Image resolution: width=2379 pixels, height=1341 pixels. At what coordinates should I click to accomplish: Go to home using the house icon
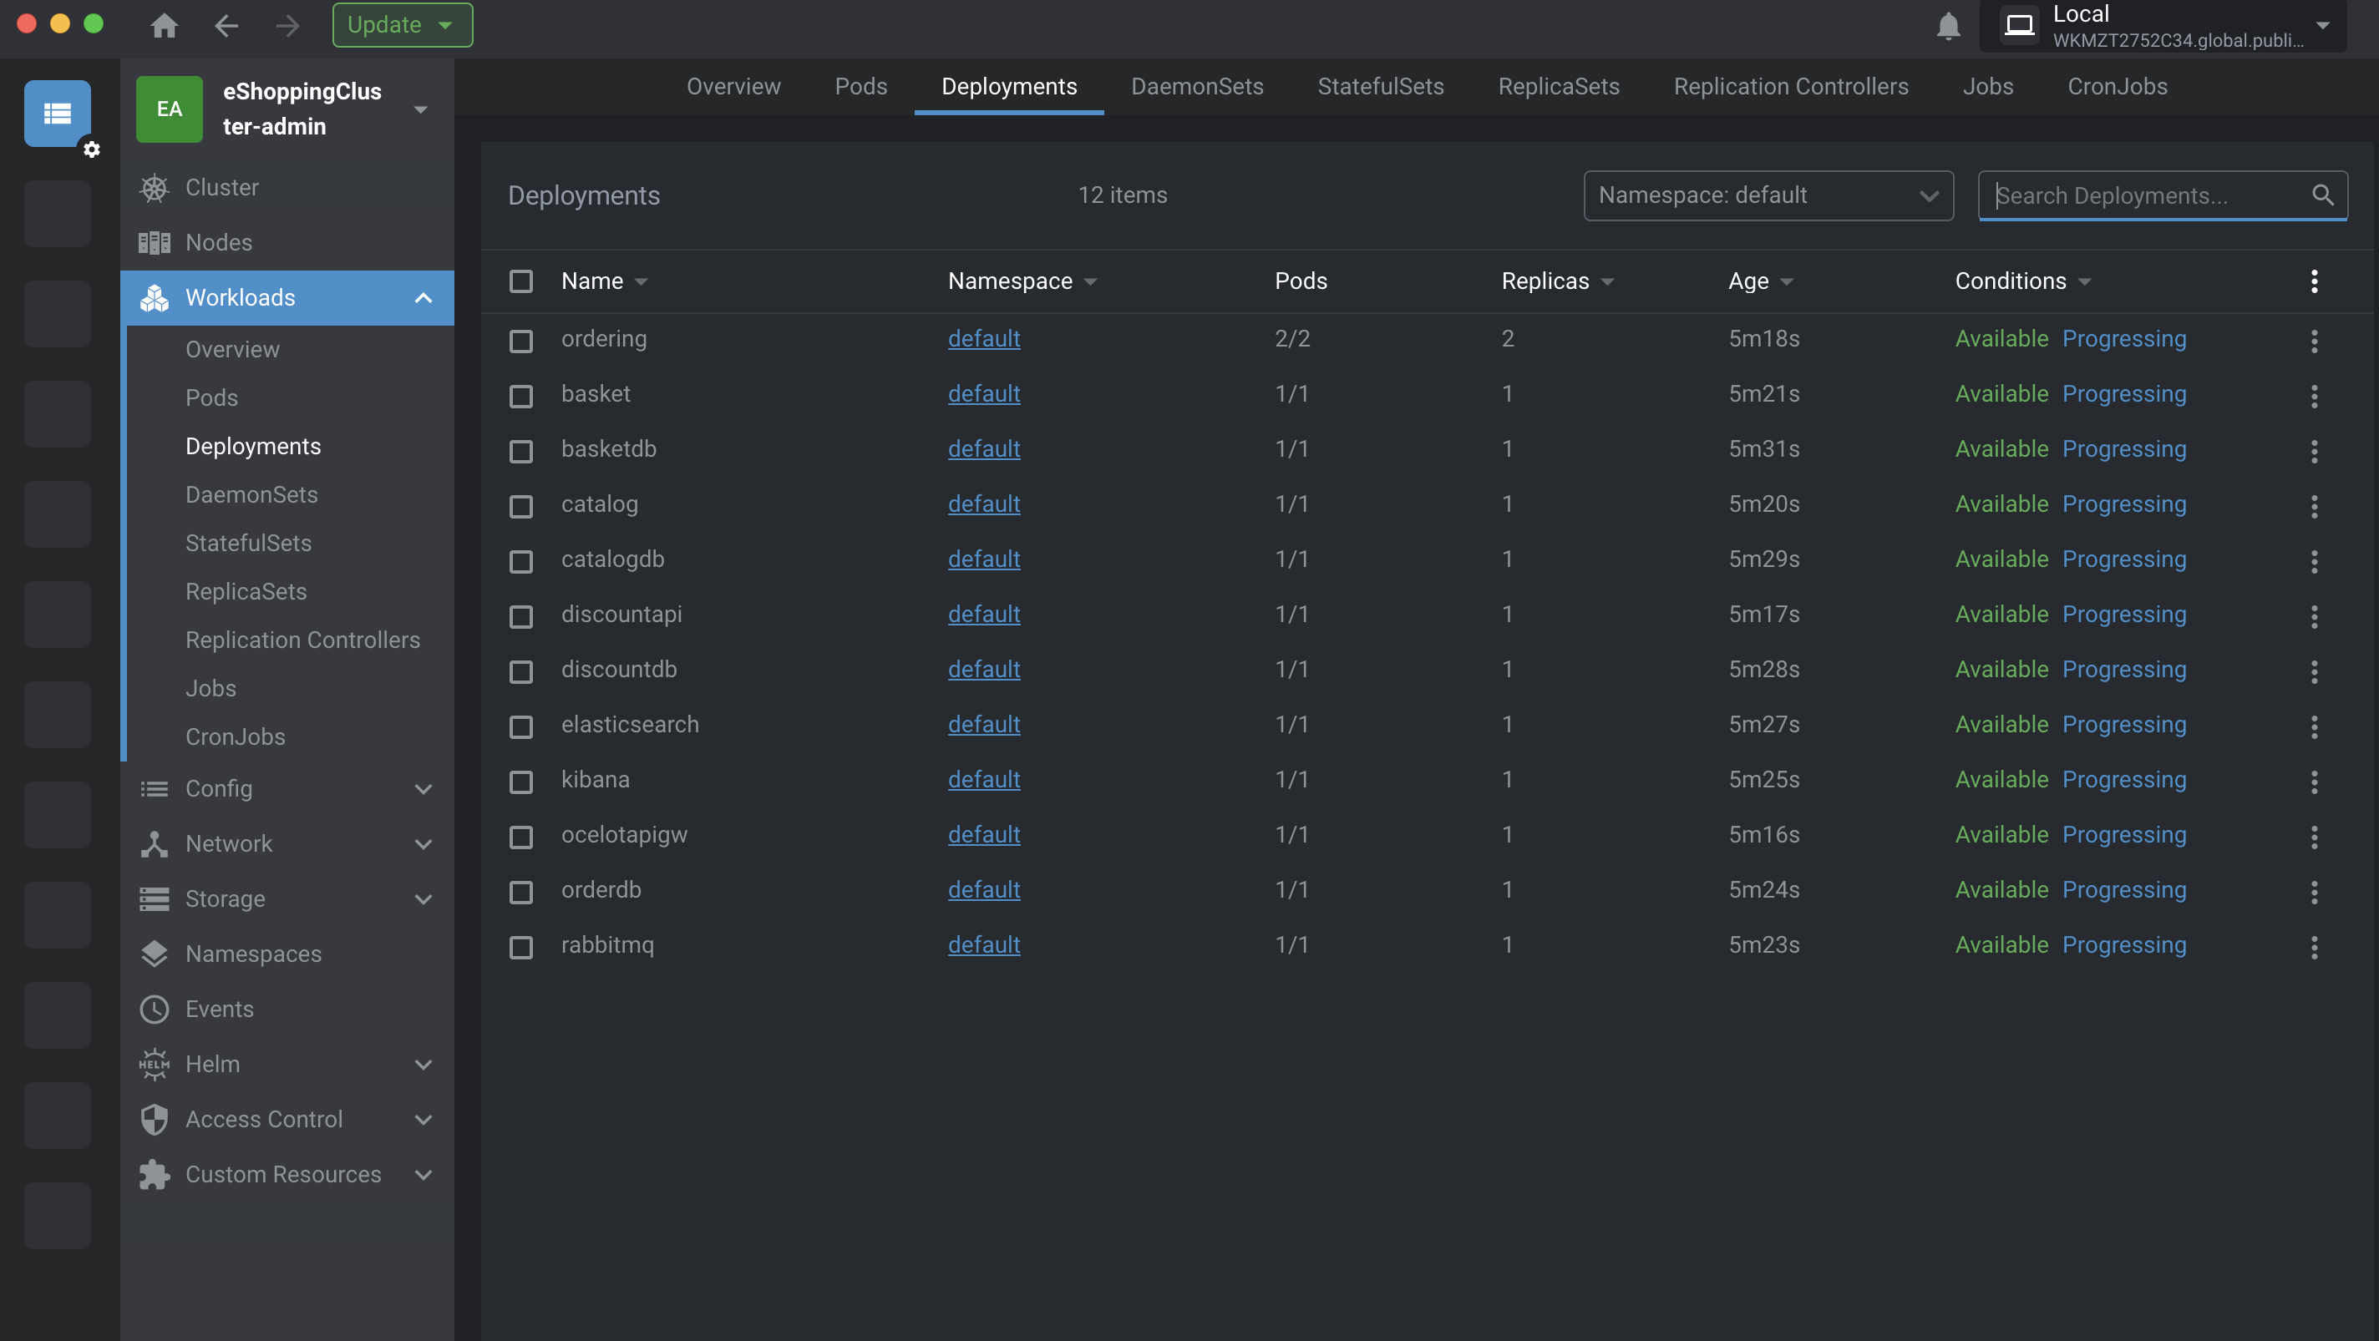[x=165, y=25]
